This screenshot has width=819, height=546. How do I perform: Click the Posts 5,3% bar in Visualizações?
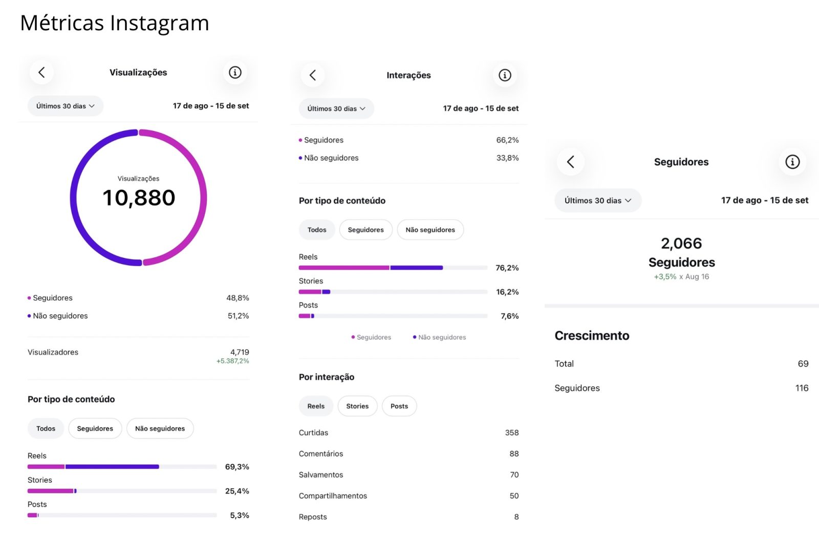pos(122,515)
